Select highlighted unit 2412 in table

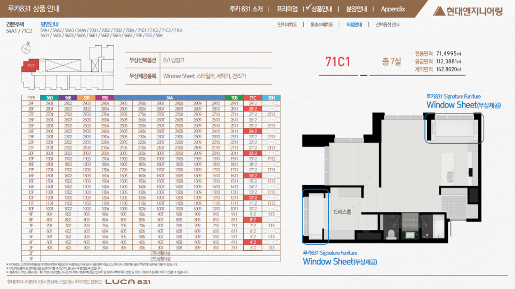(x=253, y=131)
